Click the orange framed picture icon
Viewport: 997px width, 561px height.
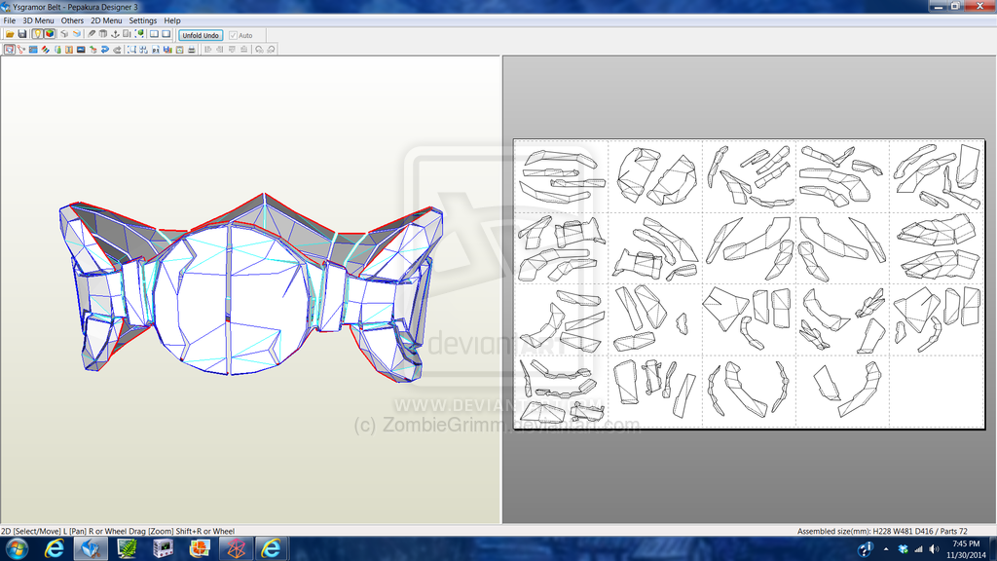[179, 49]
